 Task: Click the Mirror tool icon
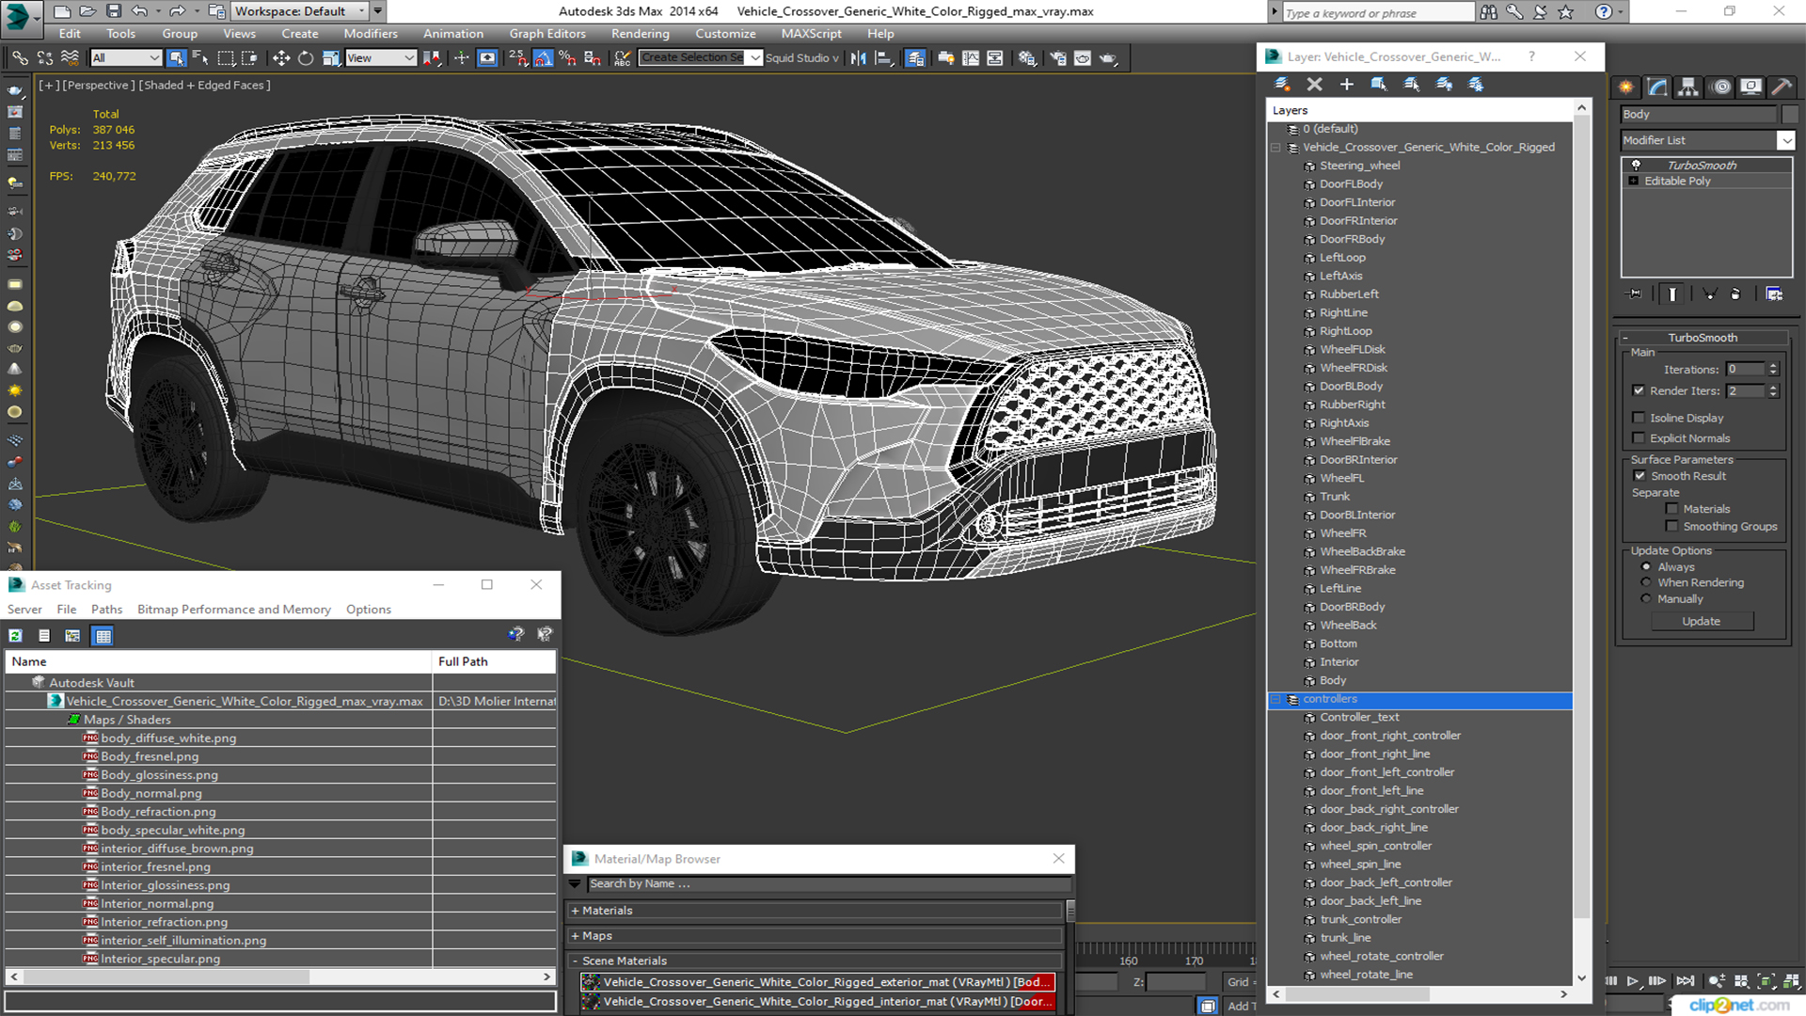[858, 58]
